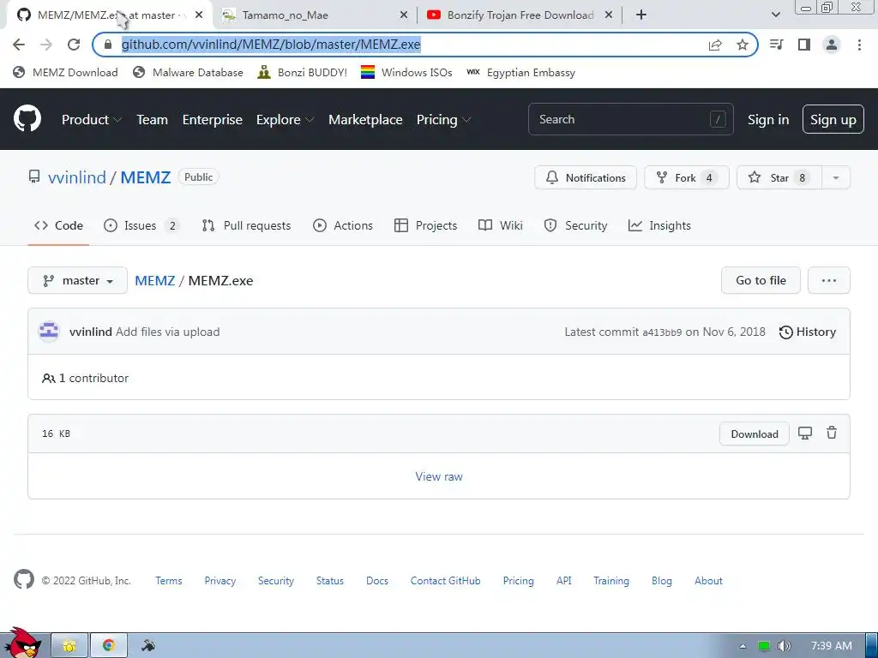
Task: Open the vvinlind user profile link
Action: pyautogui.click(x=76, y=177)
